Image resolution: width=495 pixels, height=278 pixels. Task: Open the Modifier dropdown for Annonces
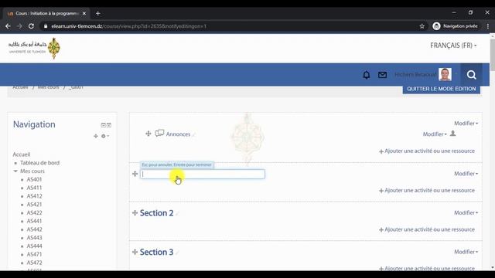tap(435, 134)
